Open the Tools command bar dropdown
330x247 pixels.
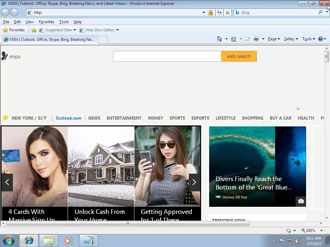(309, 39)
